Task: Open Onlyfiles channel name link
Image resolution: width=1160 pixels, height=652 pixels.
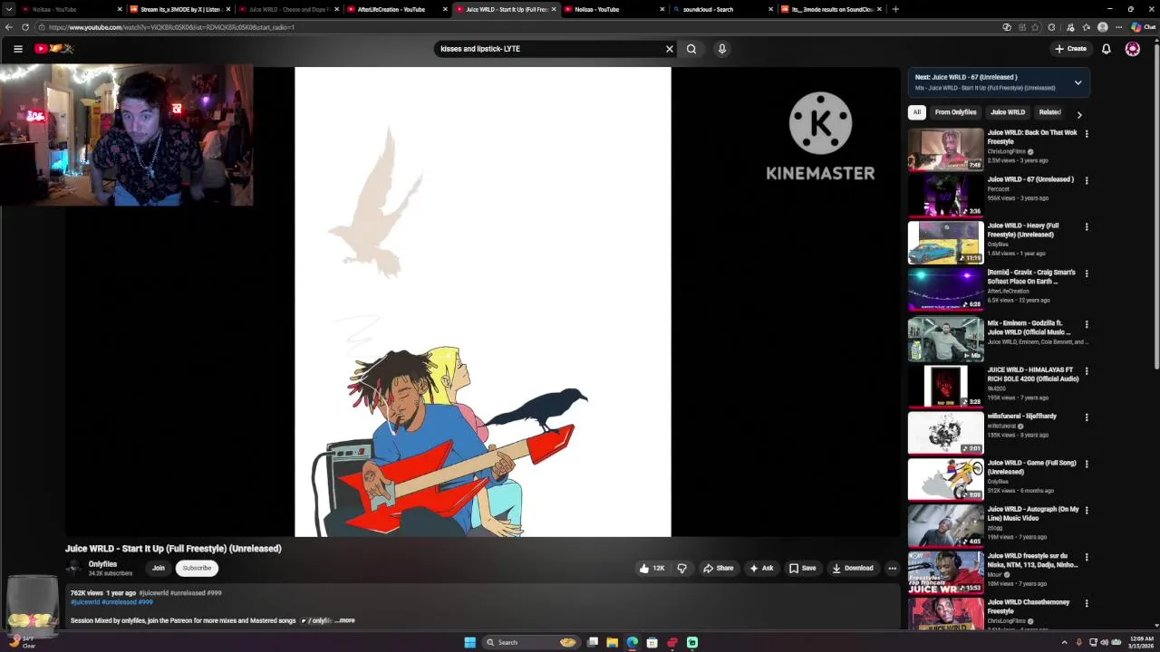Action: pyautogui.click(x=102, y=564)
